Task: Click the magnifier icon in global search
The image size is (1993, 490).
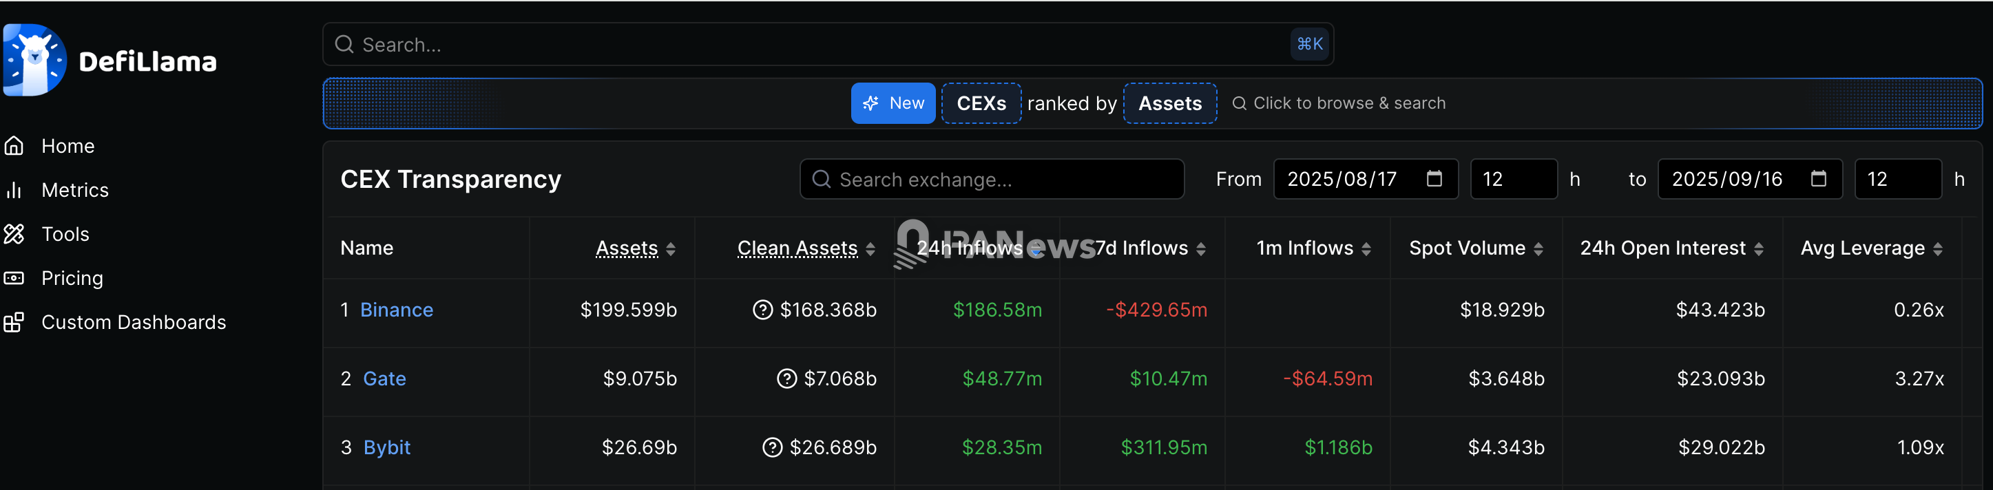Action: point(344,44)
